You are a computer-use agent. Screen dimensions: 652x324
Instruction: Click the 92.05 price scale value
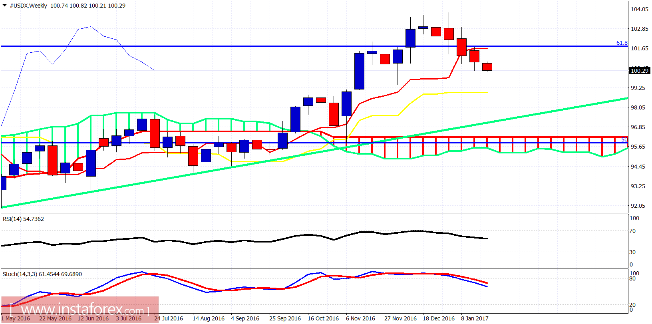coord(638,206)
